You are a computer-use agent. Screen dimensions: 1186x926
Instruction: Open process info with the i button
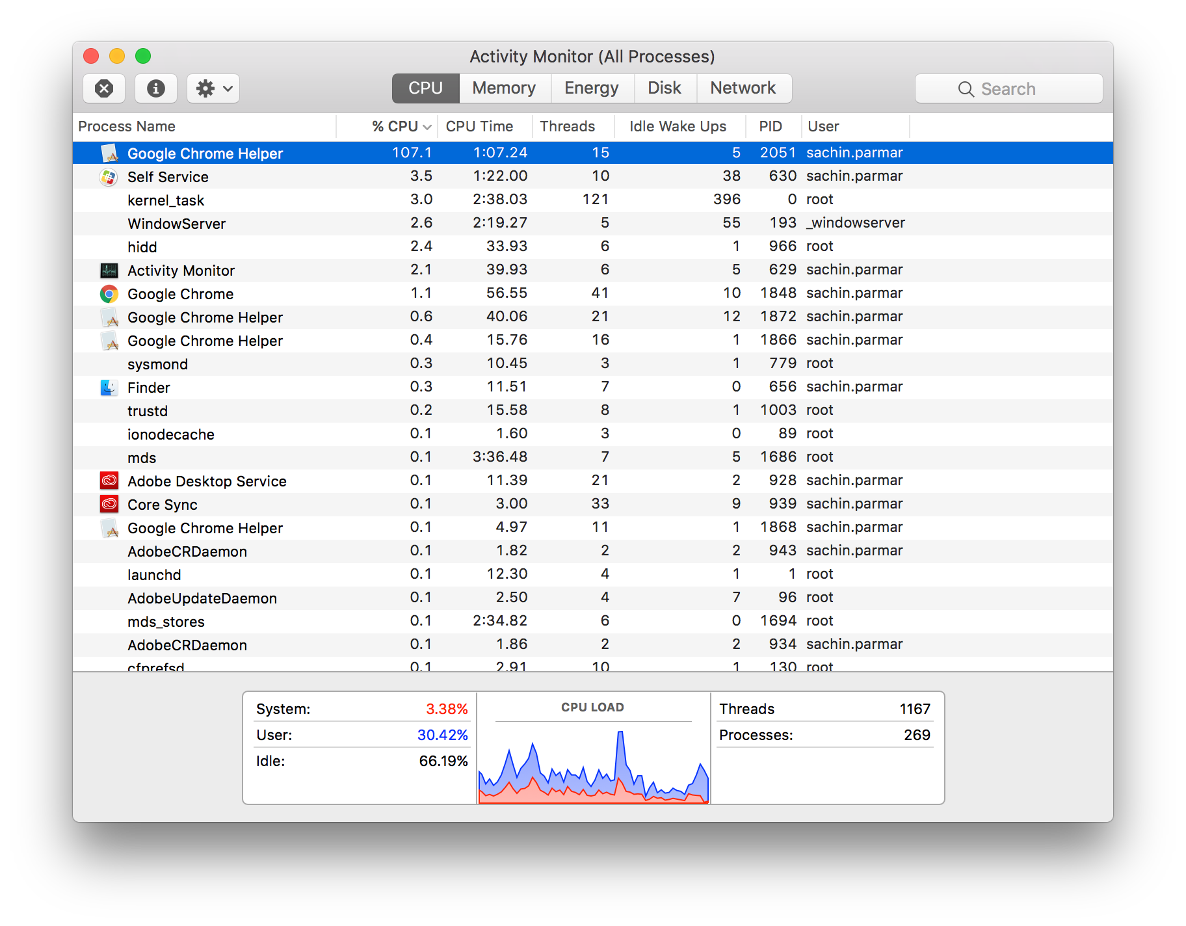pyautogui.click(x=156, y=88)
